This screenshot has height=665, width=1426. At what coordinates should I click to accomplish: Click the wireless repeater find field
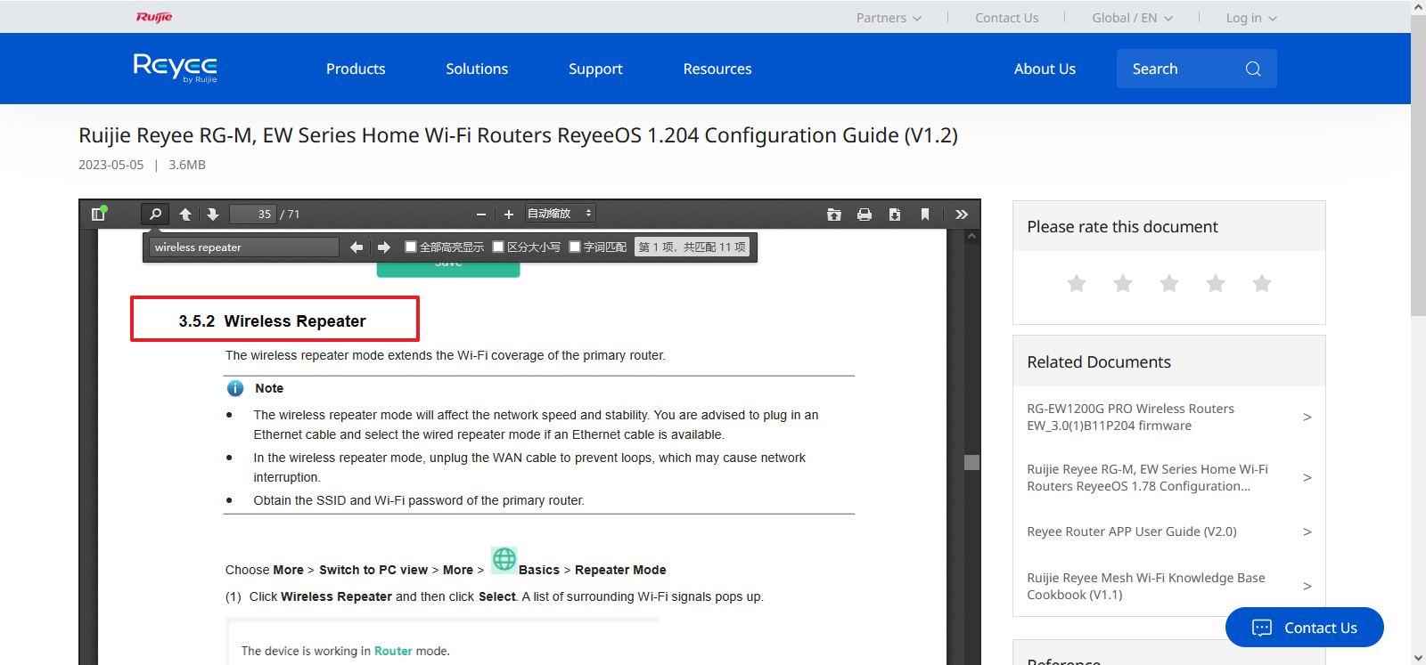pos(244,247)
